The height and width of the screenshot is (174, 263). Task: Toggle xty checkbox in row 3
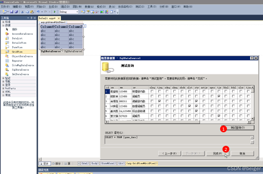[197, 101]
